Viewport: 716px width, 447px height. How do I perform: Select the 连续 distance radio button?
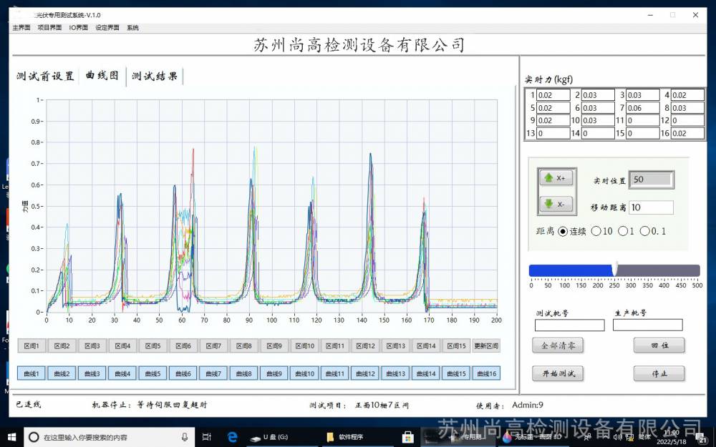pos(563,231)
